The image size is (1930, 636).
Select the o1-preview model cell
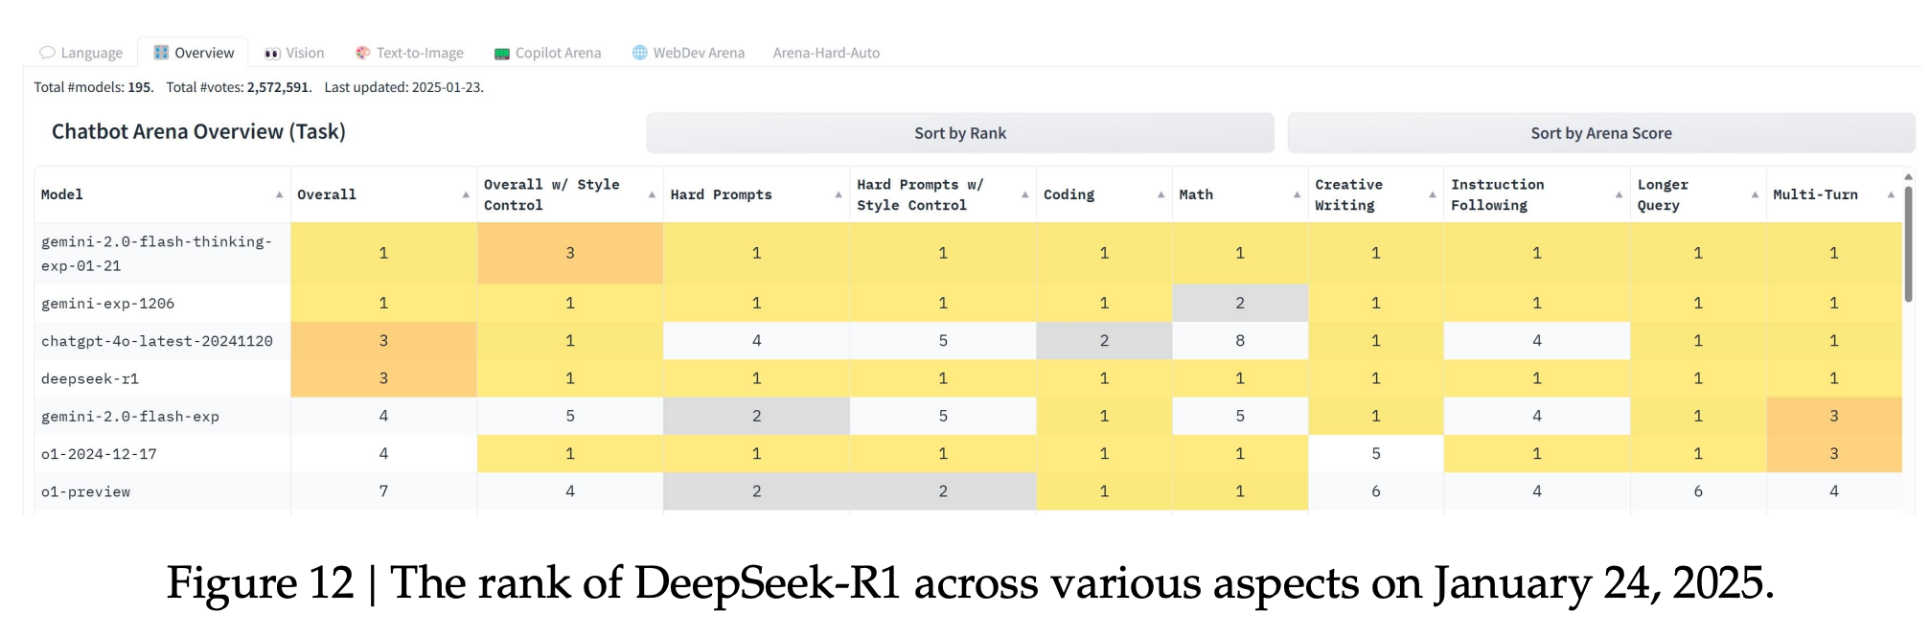tap(163, 491)
